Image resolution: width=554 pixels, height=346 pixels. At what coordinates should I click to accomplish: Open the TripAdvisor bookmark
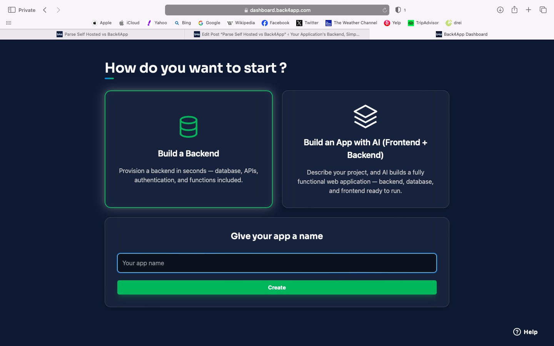point(423,23)
